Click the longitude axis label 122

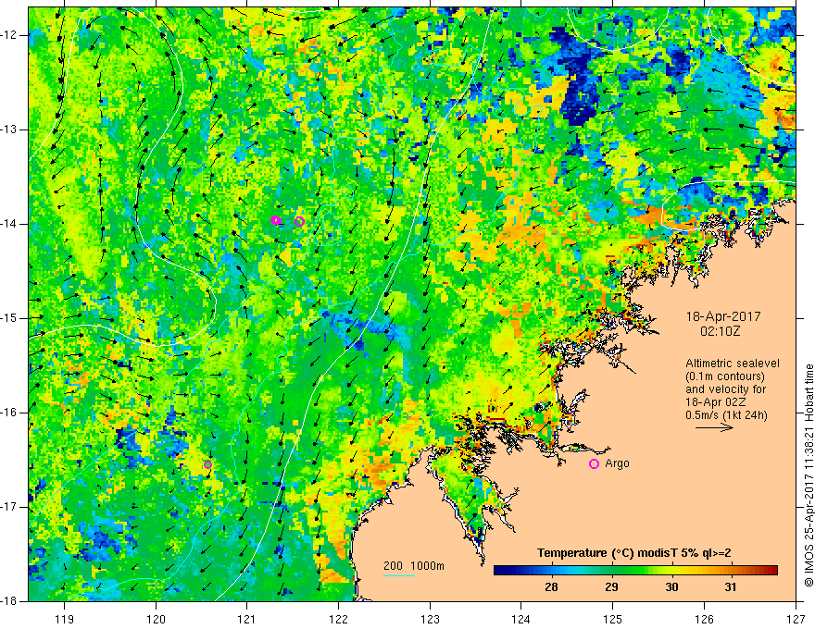338,619
